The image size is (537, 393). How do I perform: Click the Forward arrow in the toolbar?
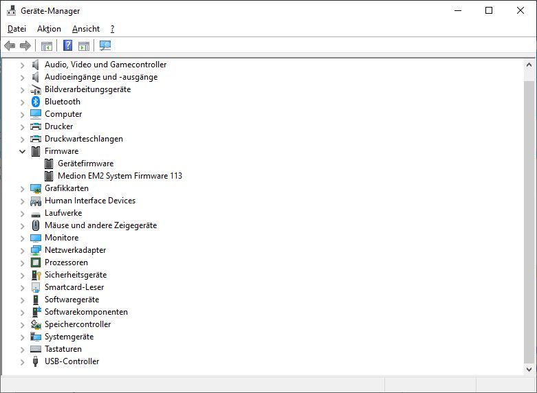pos(25,46)
